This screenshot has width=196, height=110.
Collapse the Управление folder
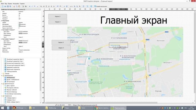[2, 96]
